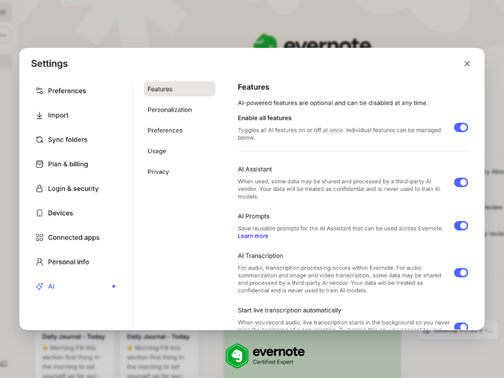Click the Login & security padlock icon
This screenshot has height=378, width=504.
pos(39,188)
